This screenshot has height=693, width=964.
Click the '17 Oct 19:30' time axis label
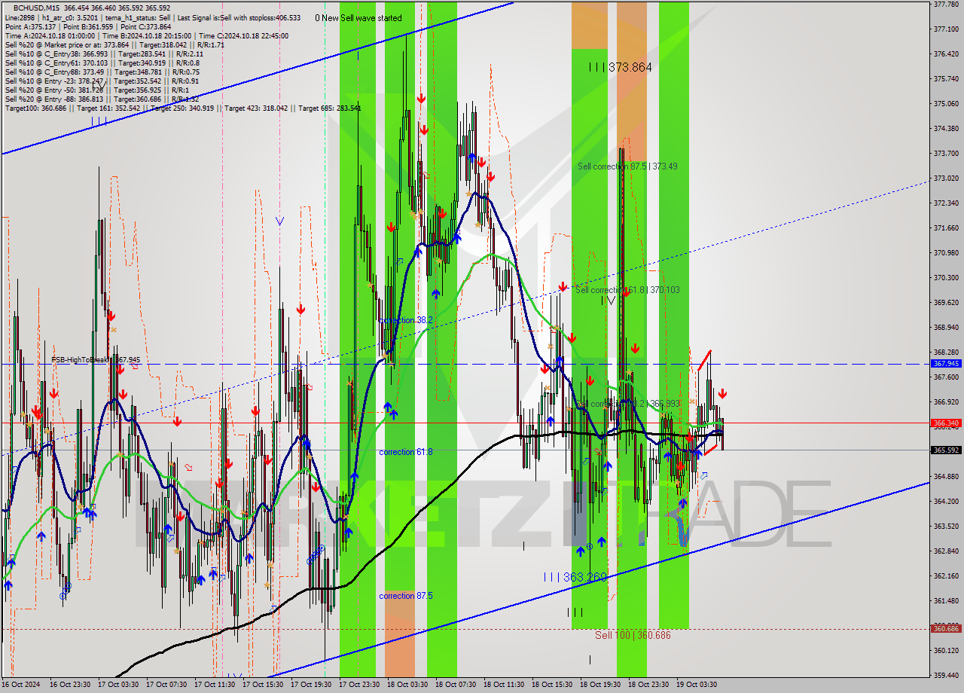[x=311, y=685]
